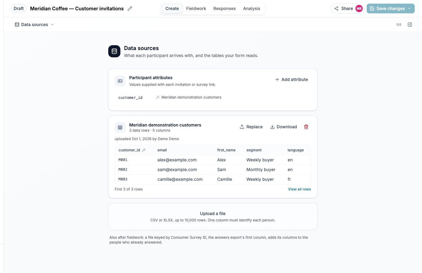Download the customers table

tap(284, 127)
